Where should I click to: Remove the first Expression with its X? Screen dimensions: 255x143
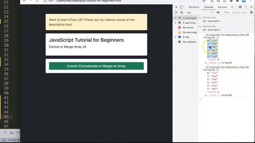click(x=200, y=17)
